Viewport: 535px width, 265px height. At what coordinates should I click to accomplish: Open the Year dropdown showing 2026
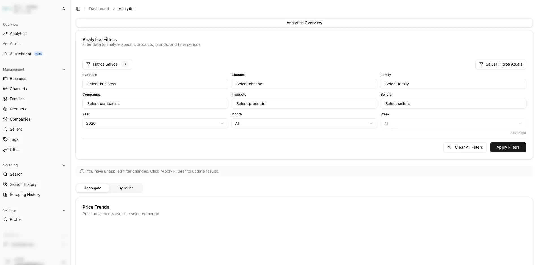pyautogui.click(x=155, y=123)
